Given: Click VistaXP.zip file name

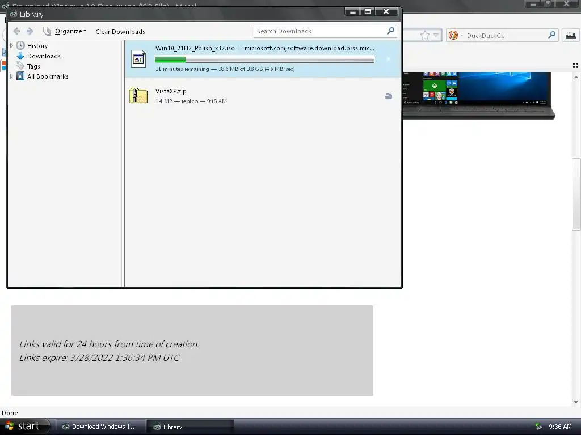Looking at the screenshot, I should 171,91.
